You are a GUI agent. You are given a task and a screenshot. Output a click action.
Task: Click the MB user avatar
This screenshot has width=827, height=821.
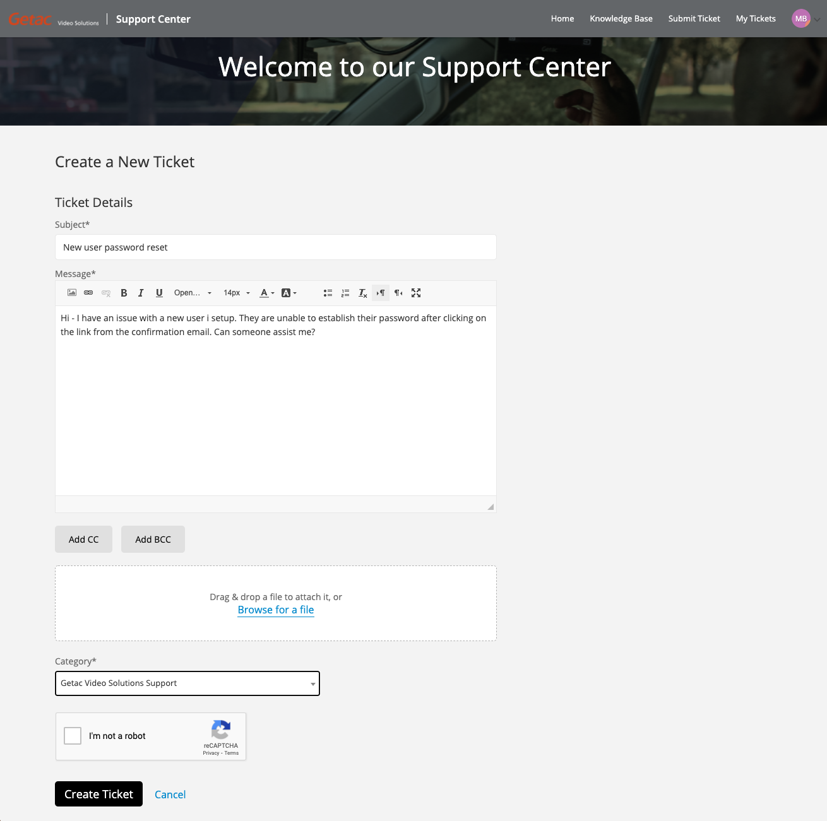(801, 18)
